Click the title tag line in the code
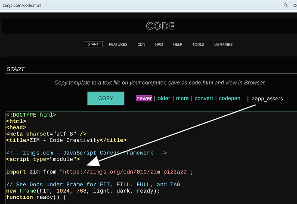Screen dimensions: 297x204 (x=66, y=140)
